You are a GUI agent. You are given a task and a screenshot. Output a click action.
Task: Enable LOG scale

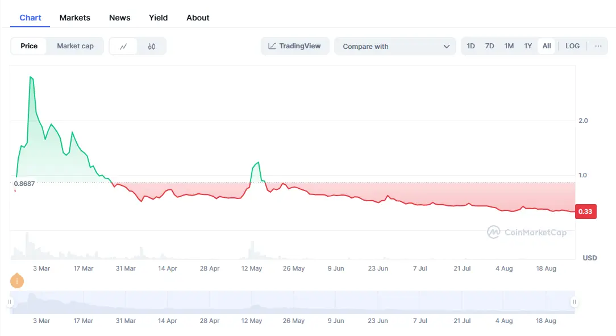coord(572,46)
